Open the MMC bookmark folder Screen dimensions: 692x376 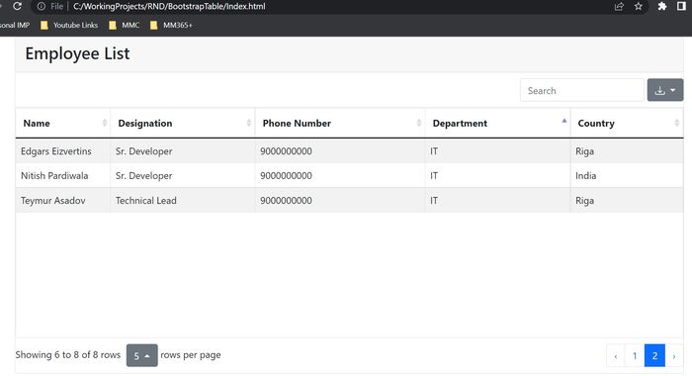125,25
